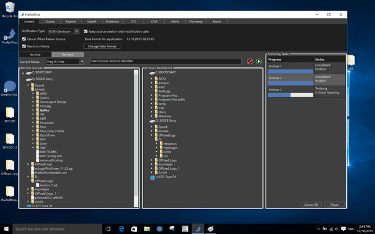
Task: Click the Pause button
Action: pyautogui.click(x=334, y=205)
